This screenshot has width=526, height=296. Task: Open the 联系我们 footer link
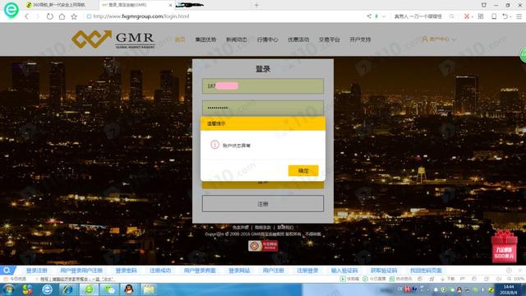pos(285,227)
